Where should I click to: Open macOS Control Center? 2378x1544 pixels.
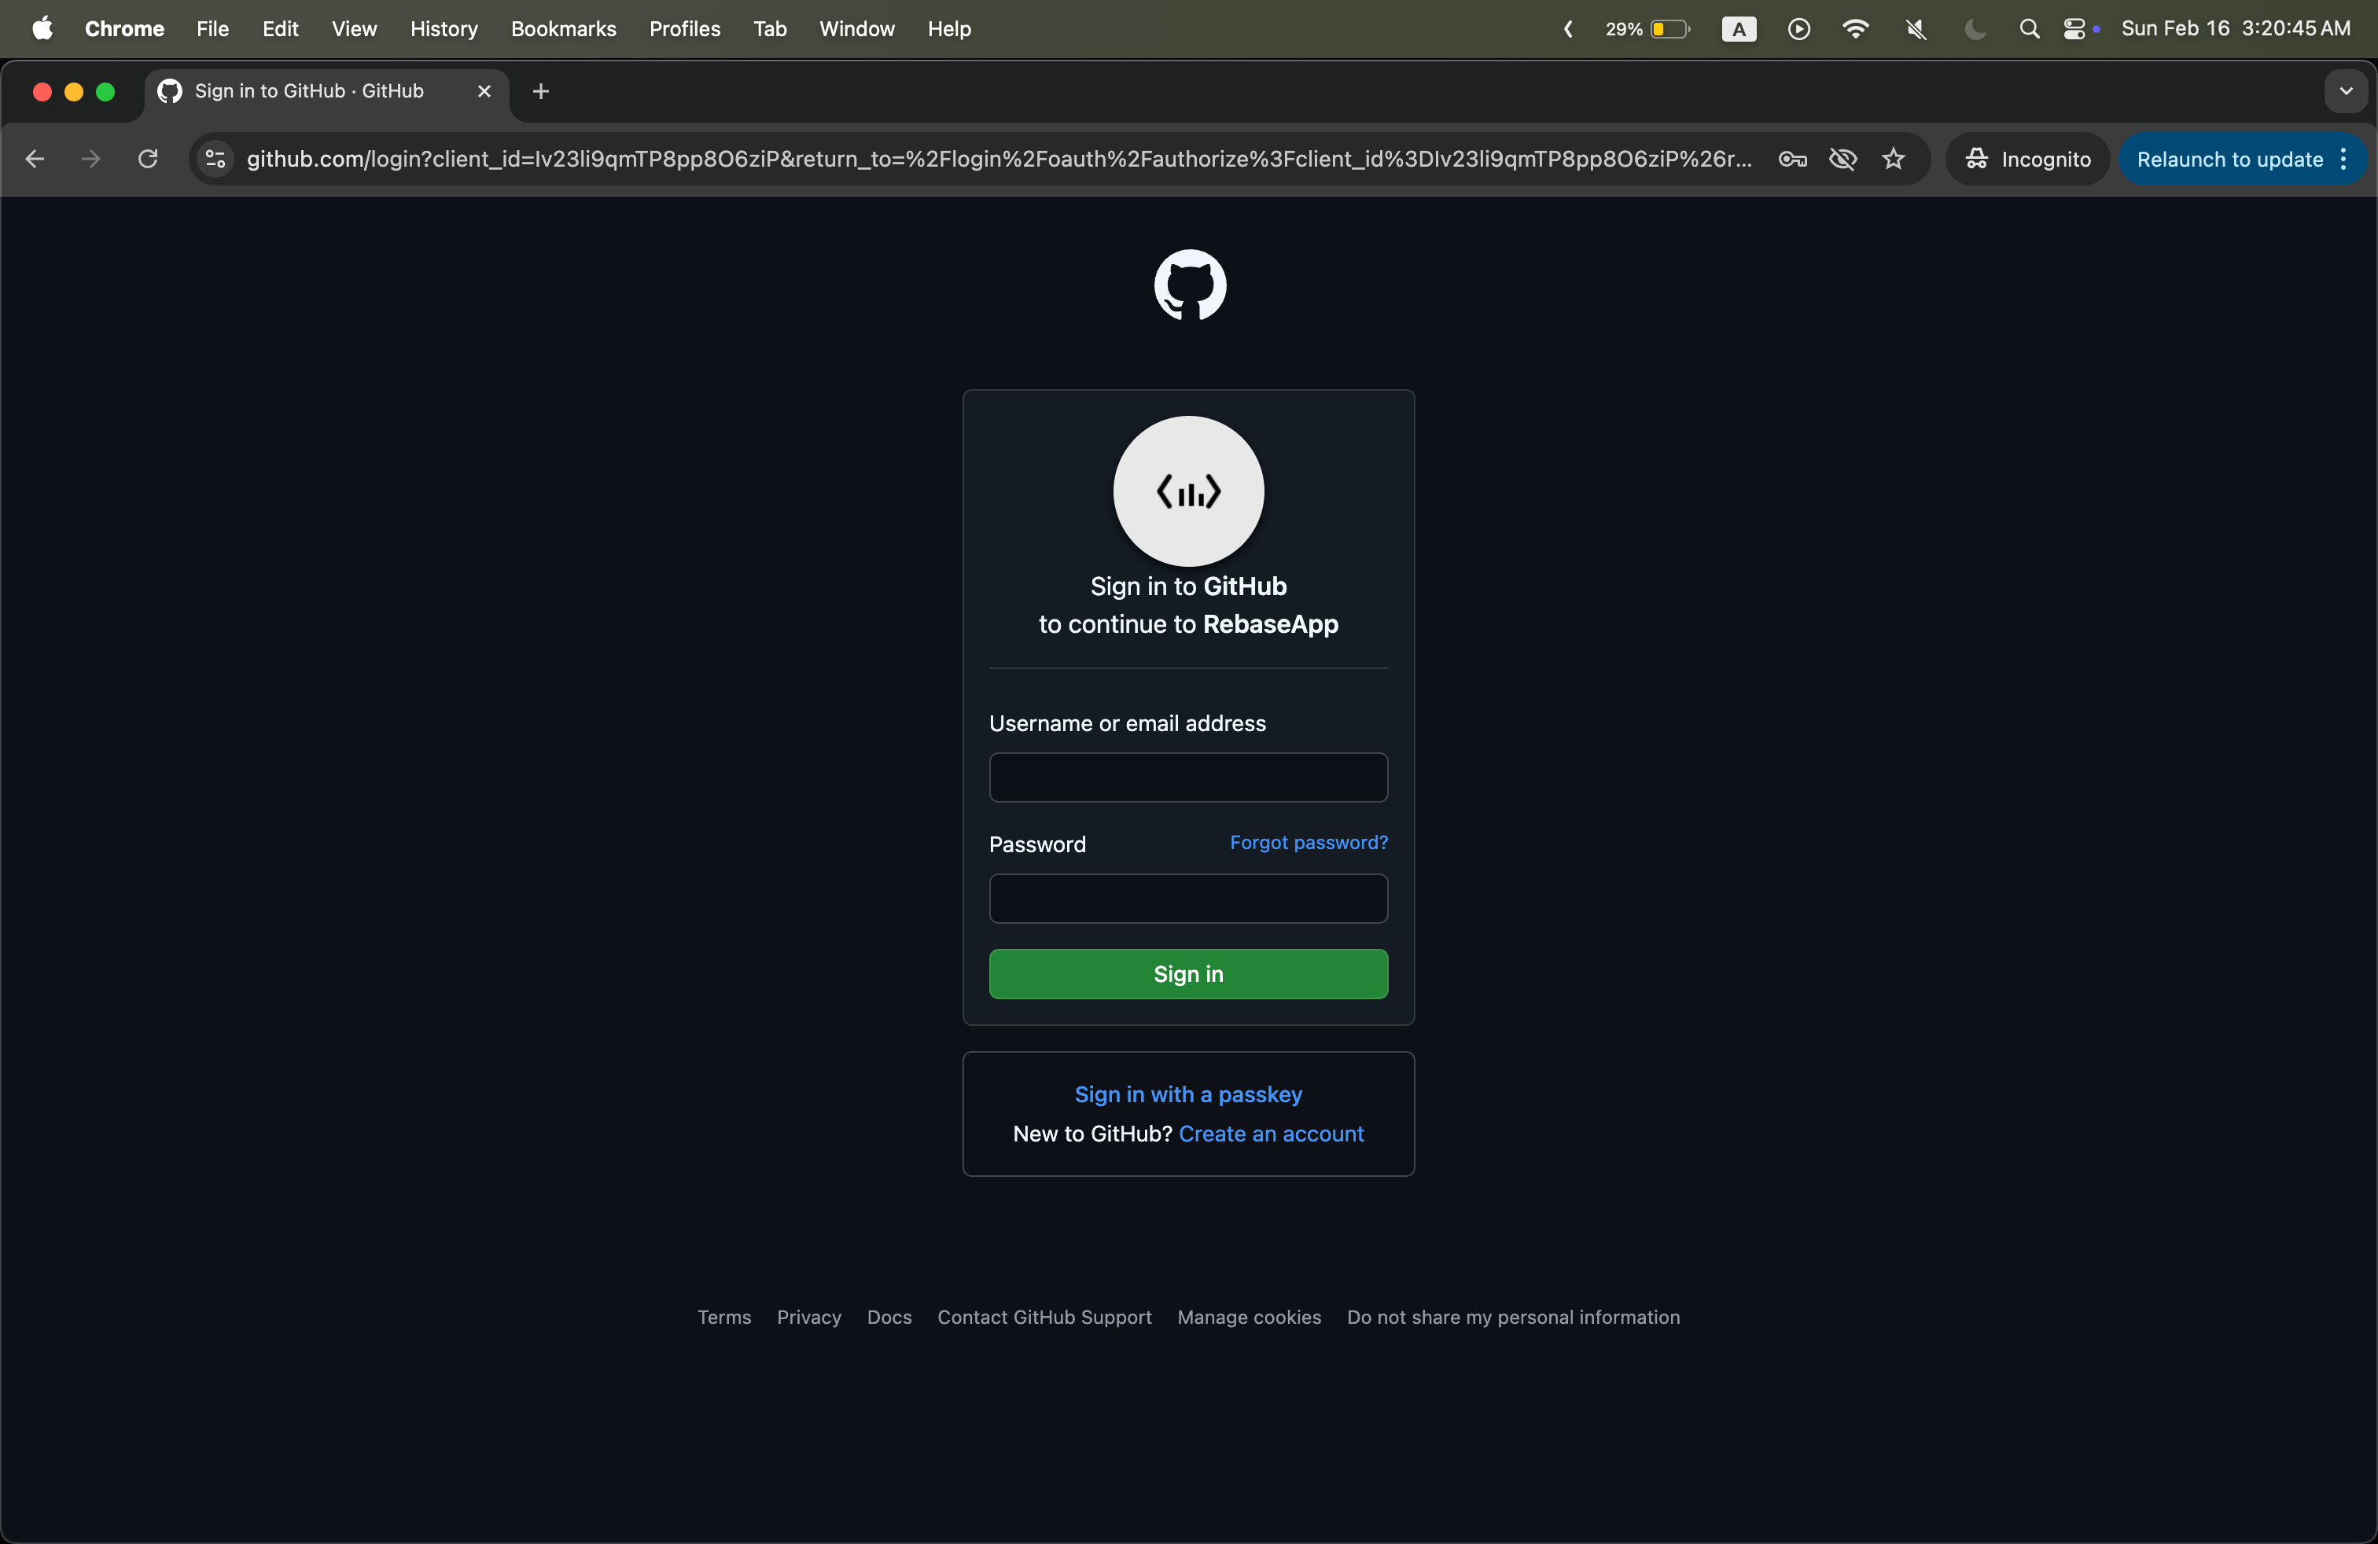[2075, 29]
